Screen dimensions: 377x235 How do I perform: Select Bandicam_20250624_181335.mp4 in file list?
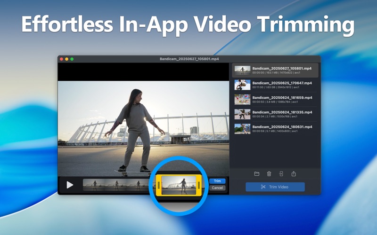[x=275, y=114]
